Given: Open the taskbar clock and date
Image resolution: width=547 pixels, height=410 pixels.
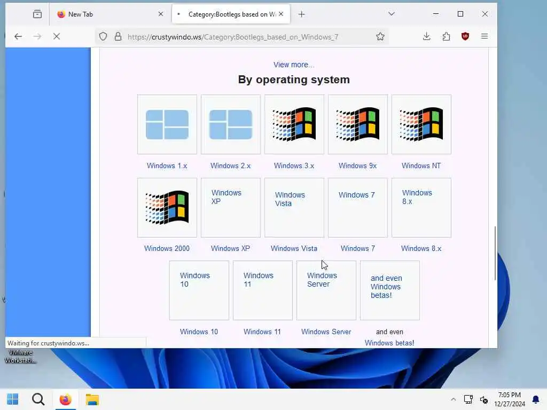Looking at the screenshot, I should (x=509, y=399).
